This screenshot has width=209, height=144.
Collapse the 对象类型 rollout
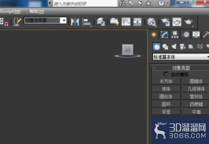[181, 68]
